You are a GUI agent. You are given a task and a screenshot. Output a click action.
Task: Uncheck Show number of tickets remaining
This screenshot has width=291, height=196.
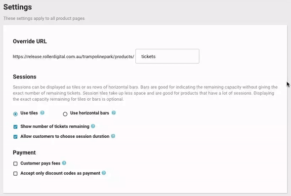(x=15, y=127)
